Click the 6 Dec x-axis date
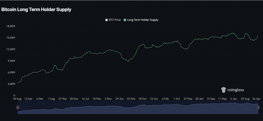The width and height of the screenshot is (263, 121). (40, 99)
